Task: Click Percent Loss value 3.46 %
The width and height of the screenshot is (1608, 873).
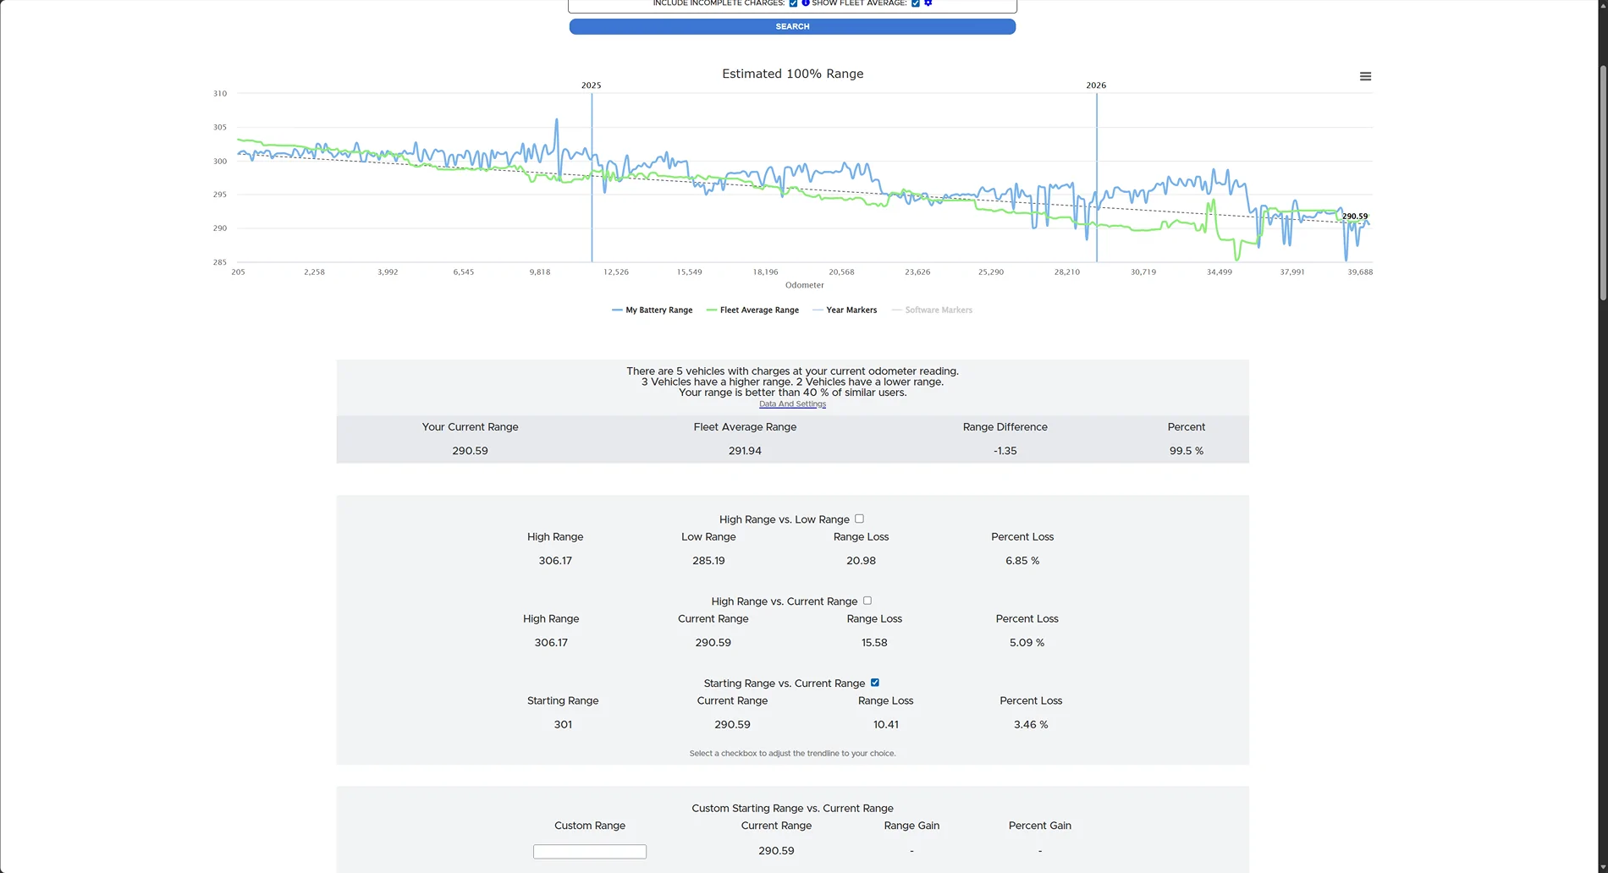Action: click(1031, 725)
